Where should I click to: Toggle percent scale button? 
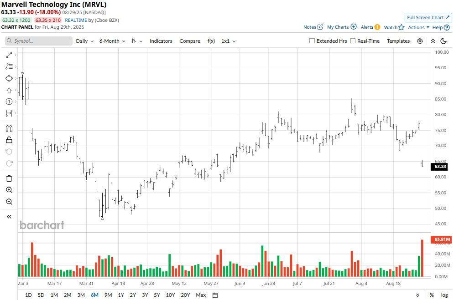432,295
